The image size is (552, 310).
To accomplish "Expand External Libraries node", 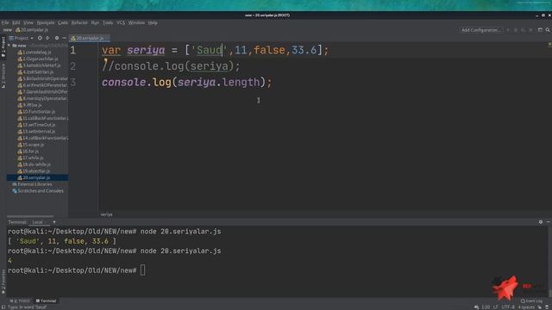I will pyautogui.click(x=33, y=184).
